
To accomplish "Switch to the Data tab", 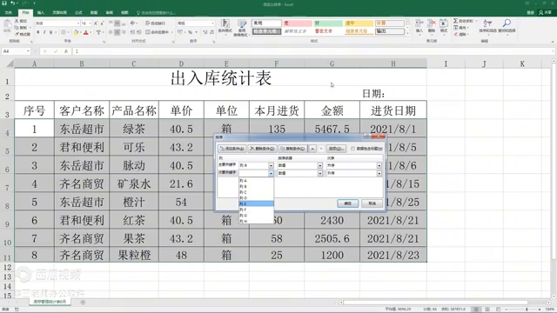I will (94, 12).
